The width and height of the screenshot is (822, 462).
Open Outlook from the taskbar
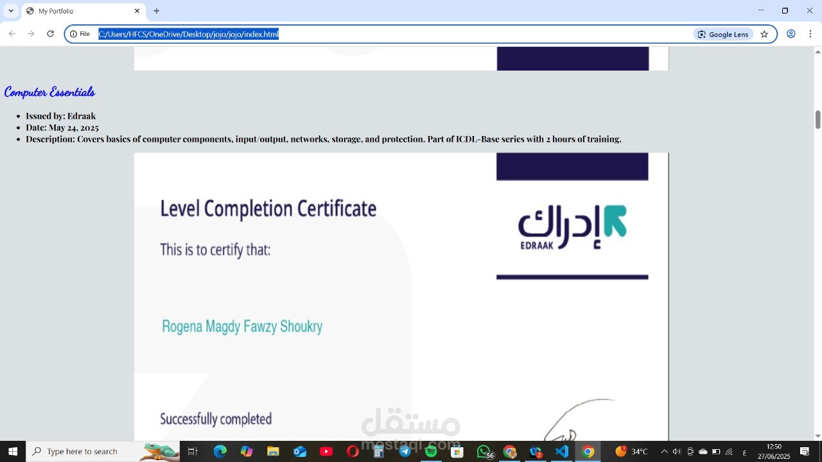tap(300, 451)
